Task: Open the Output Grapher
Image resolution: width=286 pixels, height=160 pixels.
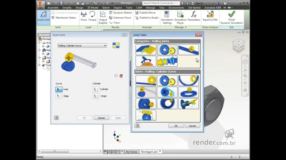Action: (103, 17)
